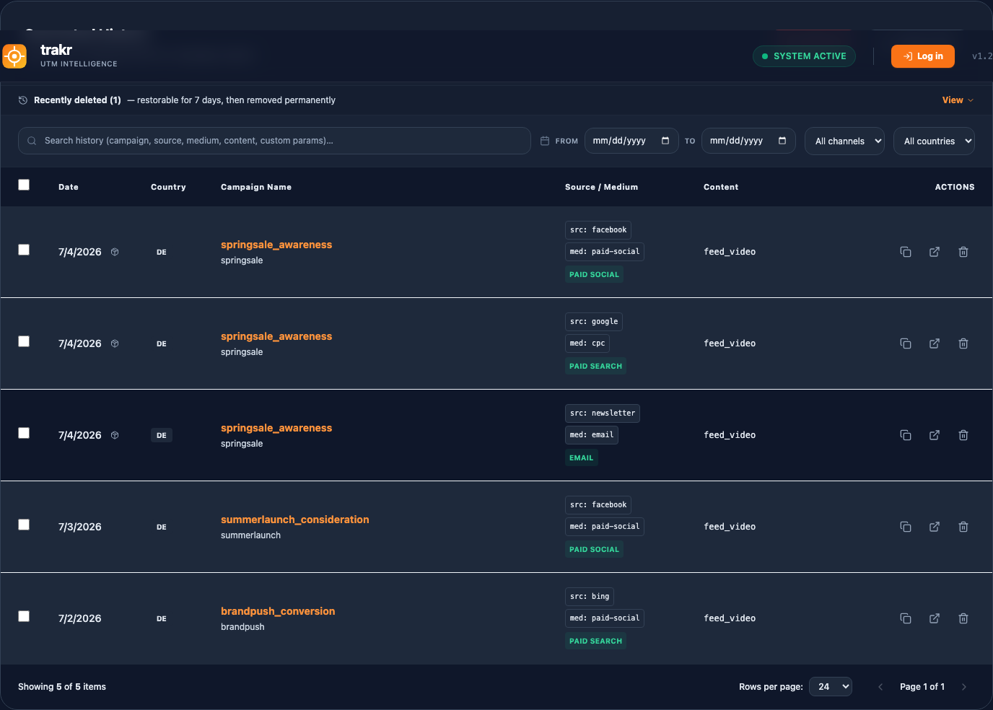Click the 'Page 1 of 1' indicator

(x=922, y=687)
